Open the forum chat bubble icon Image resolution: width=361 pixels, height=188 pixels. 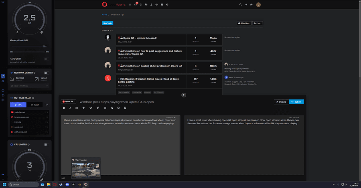[251, 4]
